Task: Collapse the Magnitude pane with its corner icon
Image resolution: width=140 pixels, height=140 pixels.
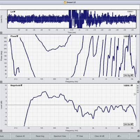Action: coord(1,131)
